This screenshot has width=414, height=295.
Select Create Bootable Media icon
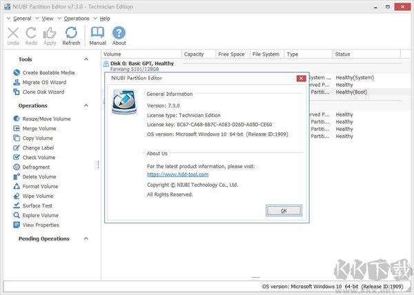17,72
